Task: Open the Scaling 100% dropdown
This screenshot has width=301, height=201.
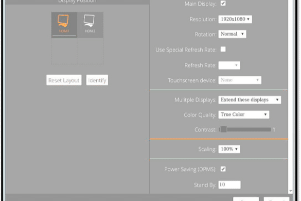Action: click(229, 149)
